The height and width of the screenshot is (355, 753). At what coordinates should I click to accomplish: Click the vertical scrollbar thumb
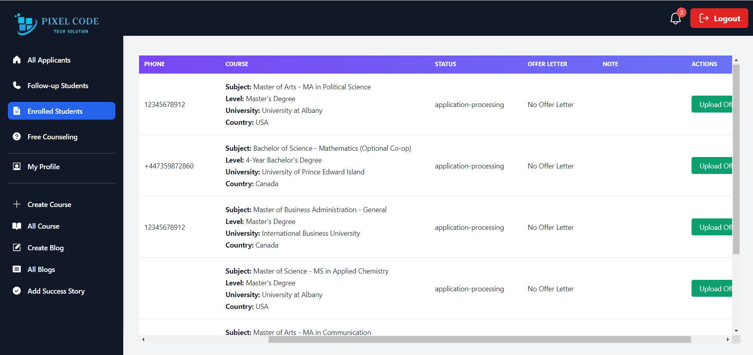pos(736,159)
